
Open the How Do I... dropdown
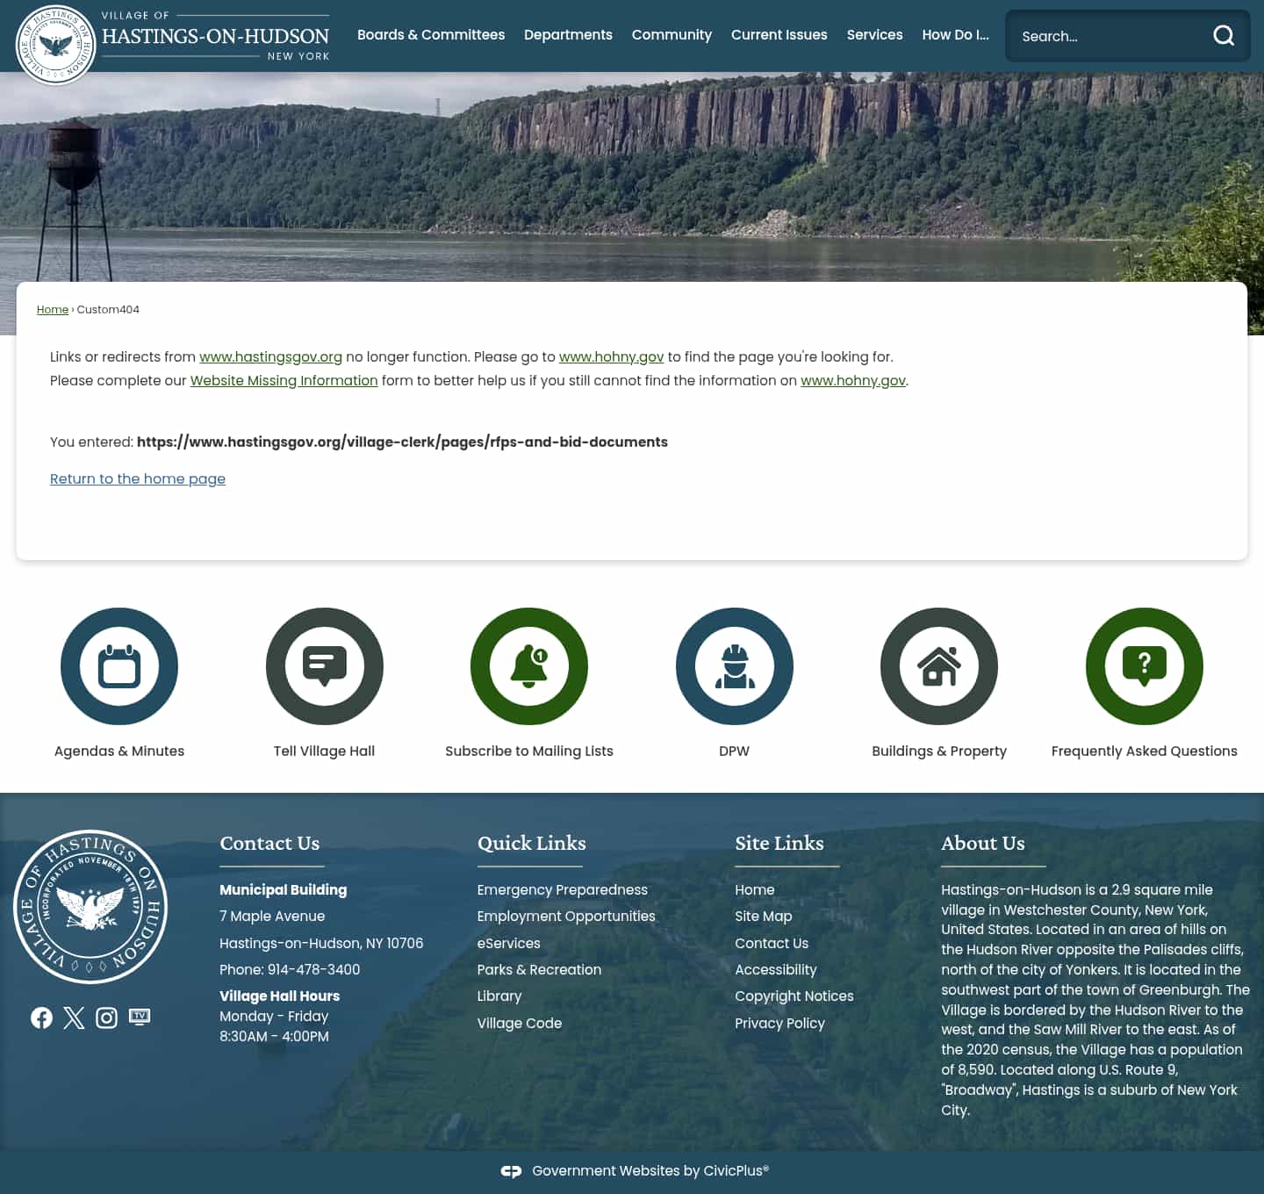(955, 35)
